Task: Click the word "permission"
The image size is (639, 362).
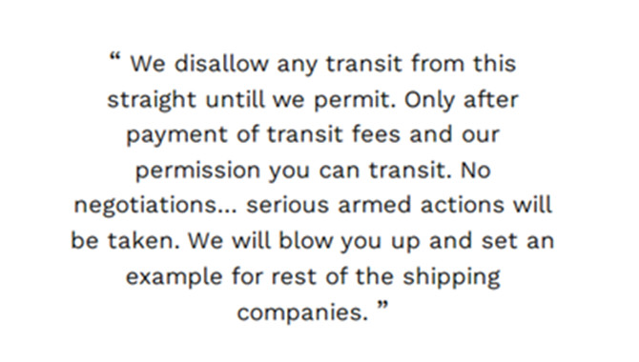Action: click(197, 171)
